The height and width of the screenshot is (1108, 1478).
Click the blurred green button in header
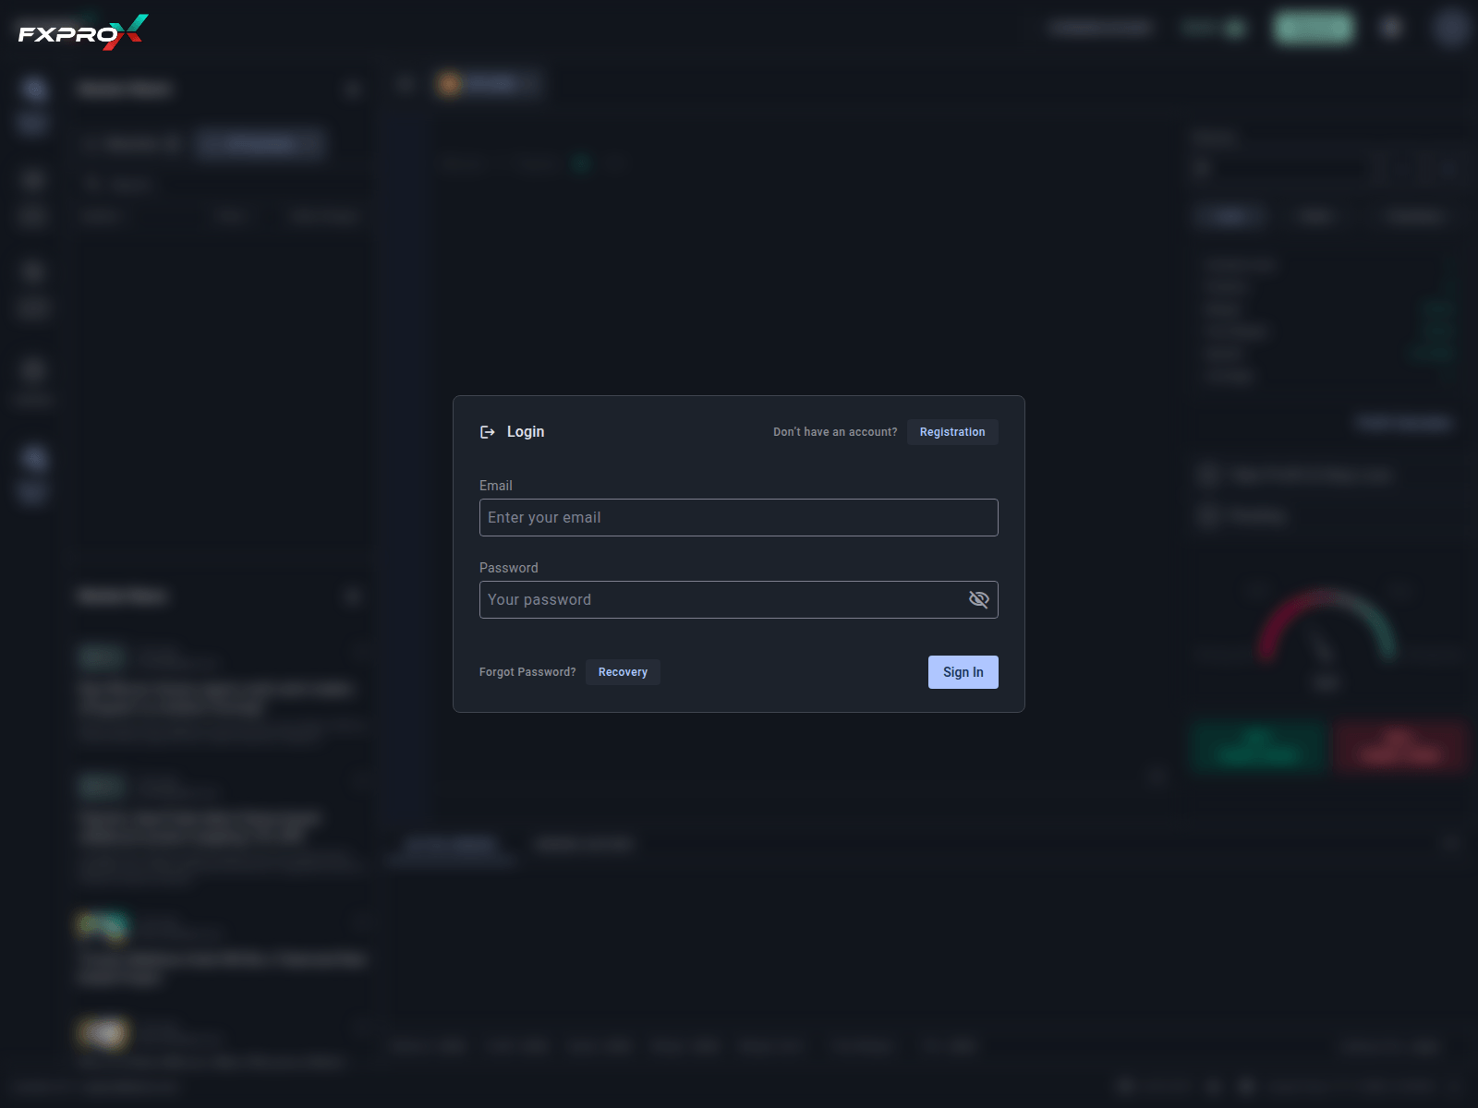click(x=1314, y=28)
